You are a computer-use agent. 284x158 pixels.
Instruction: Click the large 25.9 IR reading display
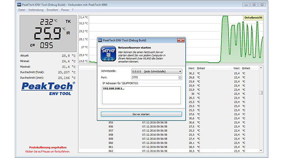(x=48, y=34)
